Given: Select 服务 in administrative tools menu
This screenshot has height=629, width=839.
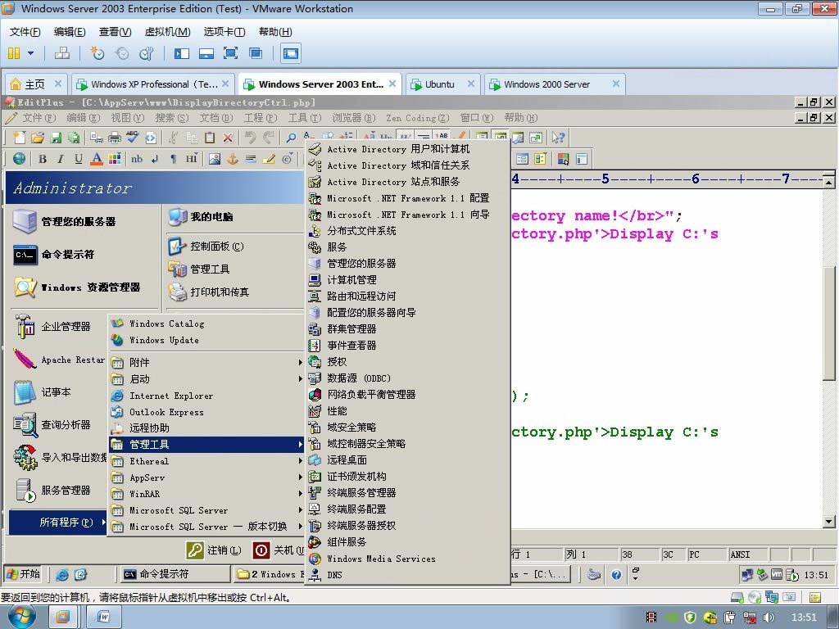Looking at the screenshot, I should pyautogui.click(x=407, y=247).
